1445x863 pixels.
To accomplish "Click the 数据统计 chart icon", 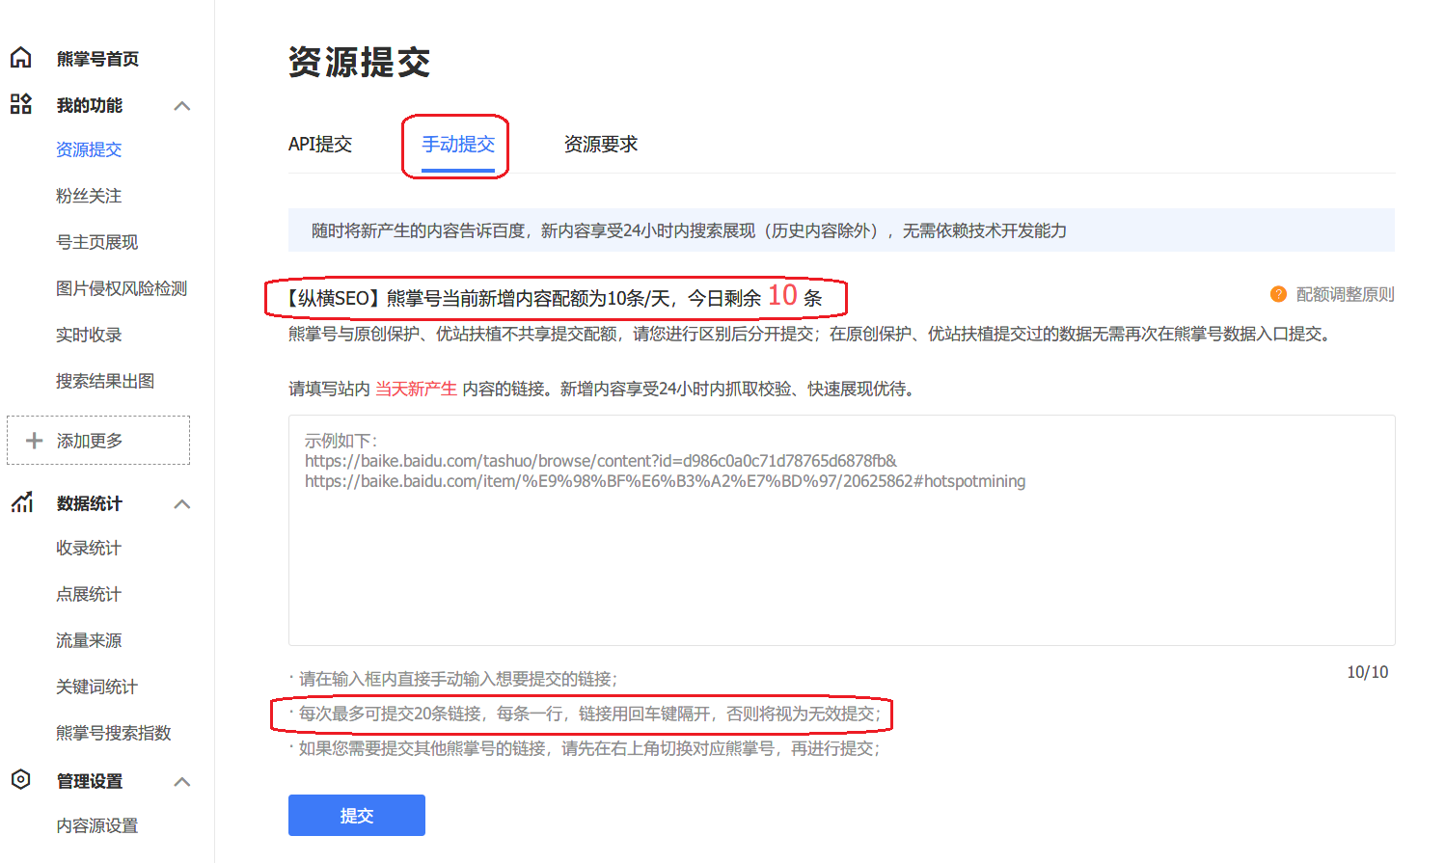I will pos(20,502).
